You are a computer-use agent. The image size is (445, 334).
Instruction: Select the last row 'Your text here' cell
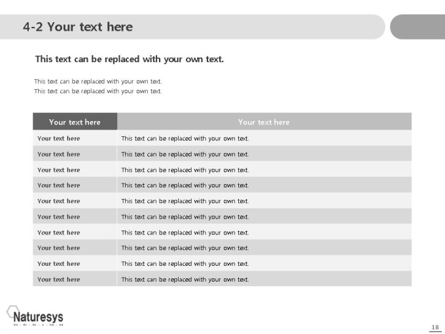pos(75,279)
